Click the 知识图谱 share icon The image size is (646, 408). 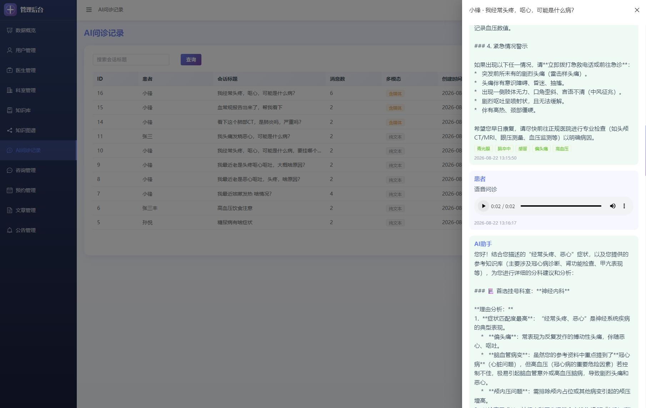tap(10, 130)
